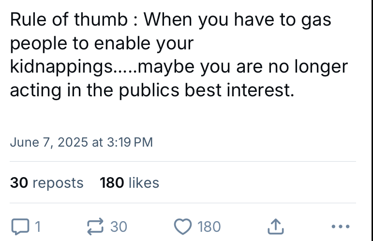Click the 30 count beside repost arrows
The width and height of the screenshot is (373, 241).
pos(119,226)
